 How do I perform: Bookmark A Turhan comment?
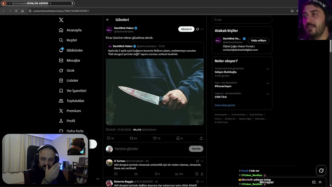click(x=197, y=174)
